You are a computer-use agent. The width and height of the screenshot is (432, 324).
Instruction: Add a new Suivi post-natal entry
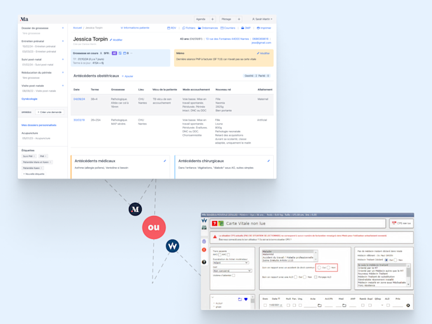pos(63,59)
